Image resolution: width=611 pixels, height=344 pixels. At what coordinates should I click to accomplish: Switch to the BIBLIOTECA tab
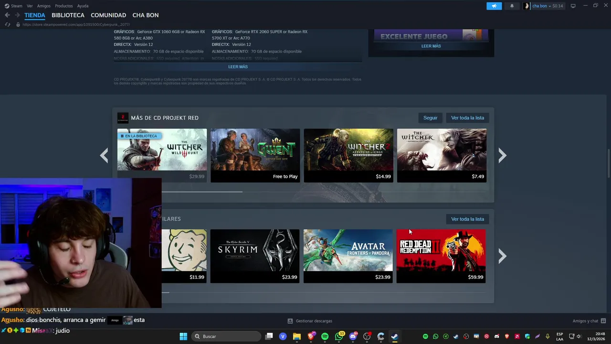tap(68, 15)
